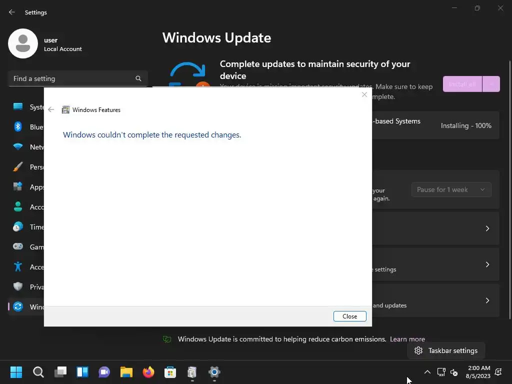Screen dimensions: 512x384
Task: Follow the Learn more carbon emissions link
Action: (407, 339)
